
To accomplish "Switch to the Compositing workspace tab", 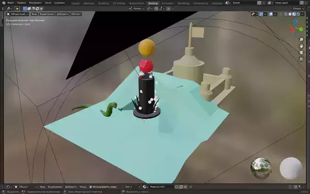I will (200, 3).
